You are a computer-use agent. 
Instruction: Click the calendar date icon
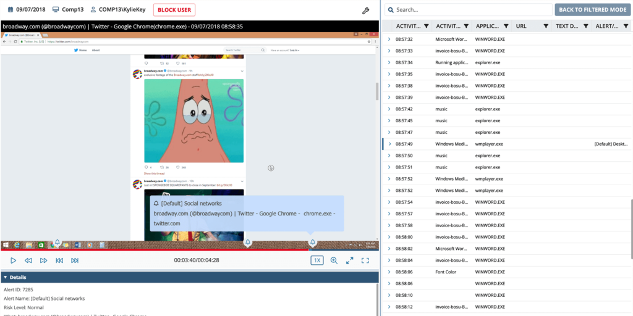(x=11, y=9)
